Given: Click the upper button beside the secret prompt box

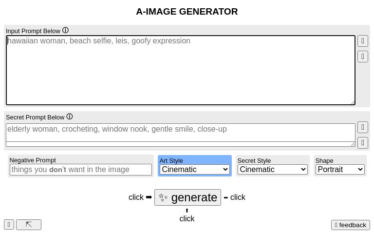Looking at the screenshot, I should [x=363, y=127].
